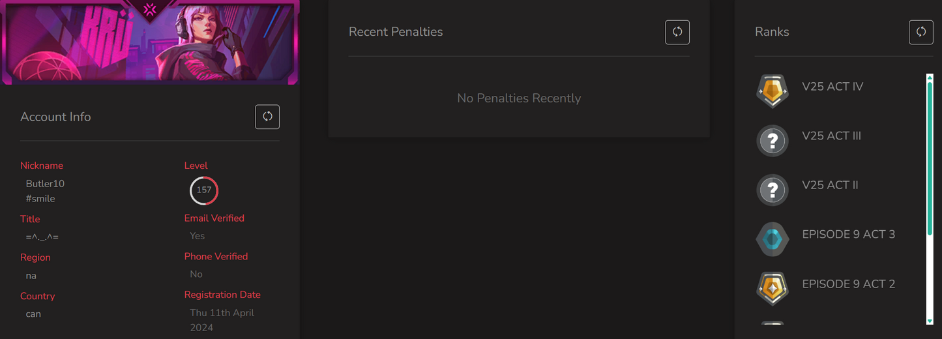Refresh the Recent Penalties panel
This screenshot has height=339, width=942.
pos(677,32)
